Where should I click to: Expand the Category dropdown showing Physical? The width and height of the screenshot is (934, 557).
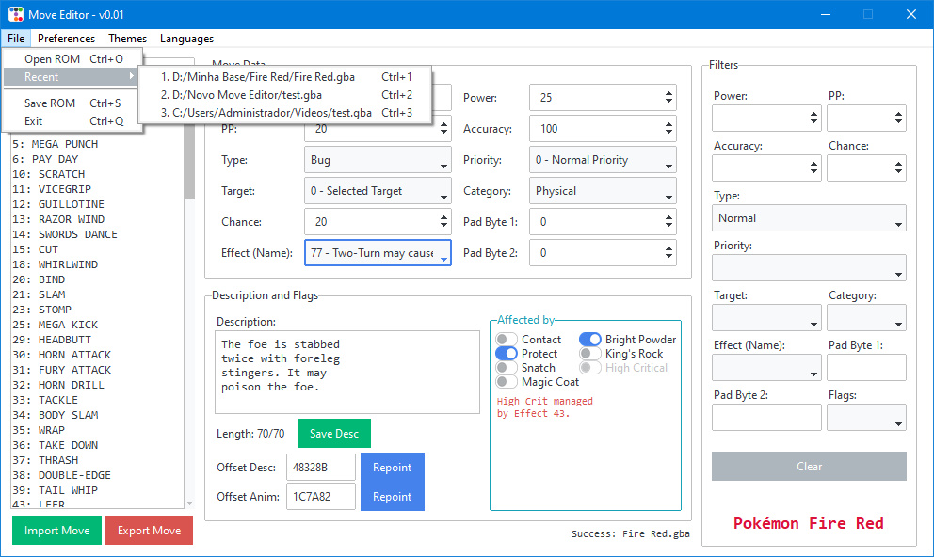tap(603, 191)
